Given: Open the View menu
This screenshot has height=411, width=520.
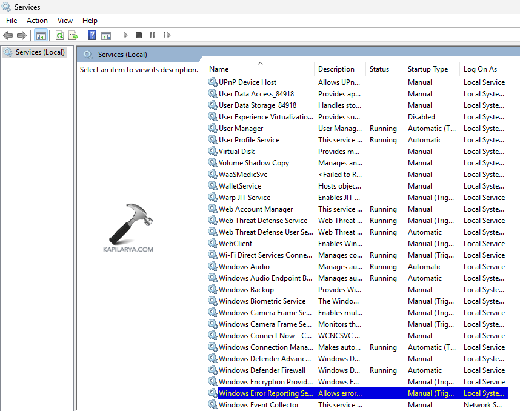Looking at the screenshot, I should (65, 21).
